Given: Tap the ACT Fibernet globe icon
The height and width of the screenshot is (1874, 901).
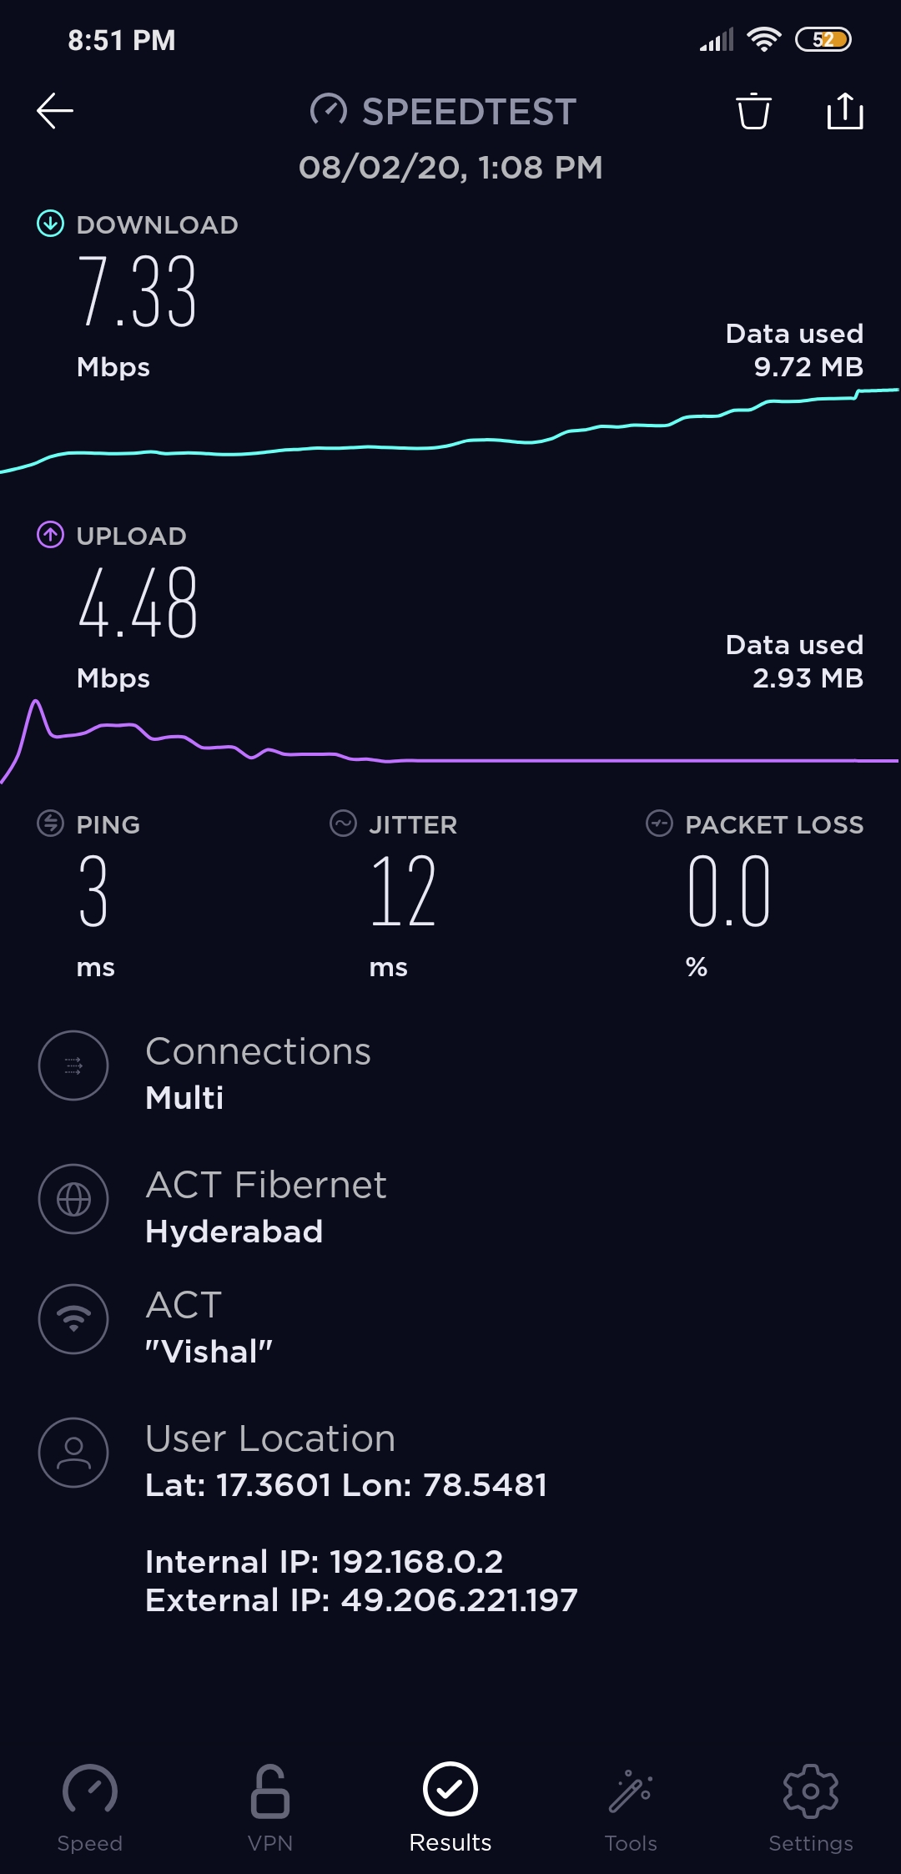Looking at the screenshot, I should click(x=73, y=1199).
